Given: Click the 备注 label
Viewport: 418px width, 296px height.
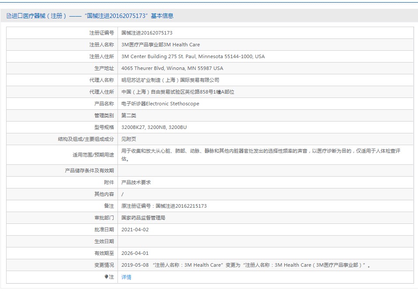Looking at the screenshot, I should [x=109, y=206].
